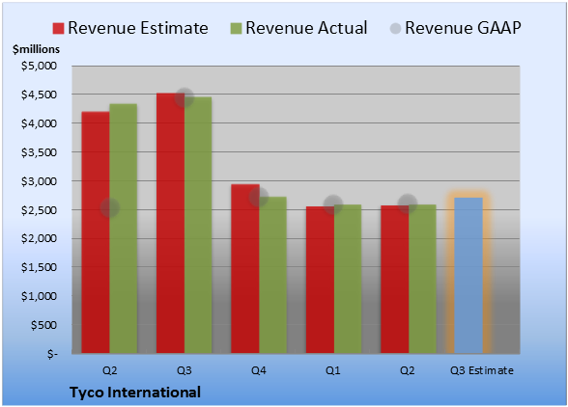Click the gray Revenue GAAP legend circle
Image resolution: width=568 pixels, height=407 pixels.
(395, 29)
